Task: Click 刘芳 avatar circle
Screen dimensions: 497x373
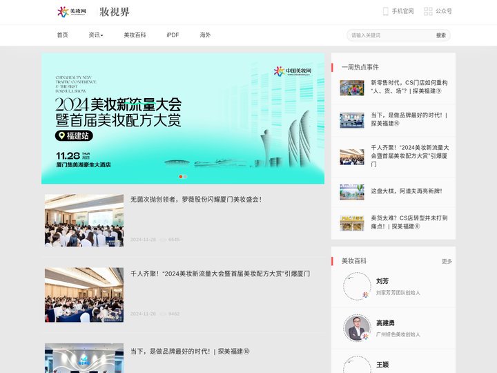Action: 357,286
